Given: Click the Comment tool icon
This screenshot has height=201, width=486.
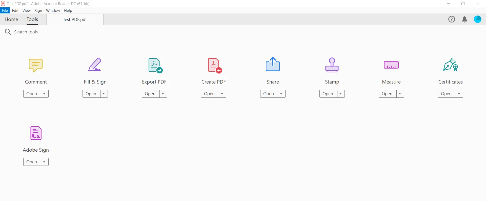Looking at the screenshot, I should point(36,65).
